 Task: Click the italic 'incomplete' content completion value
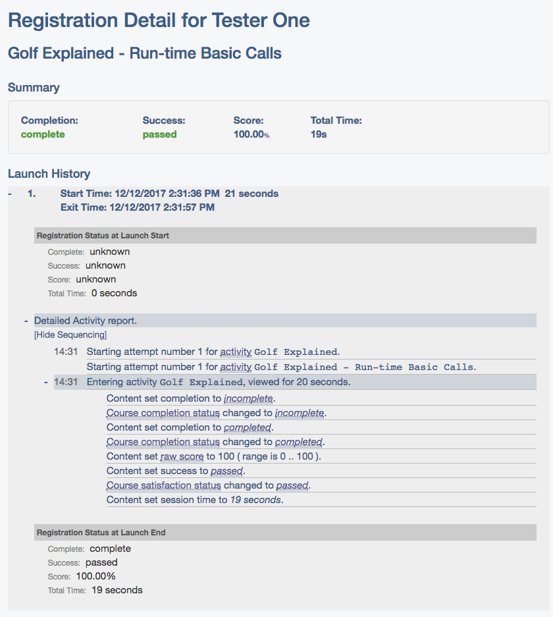248,398
